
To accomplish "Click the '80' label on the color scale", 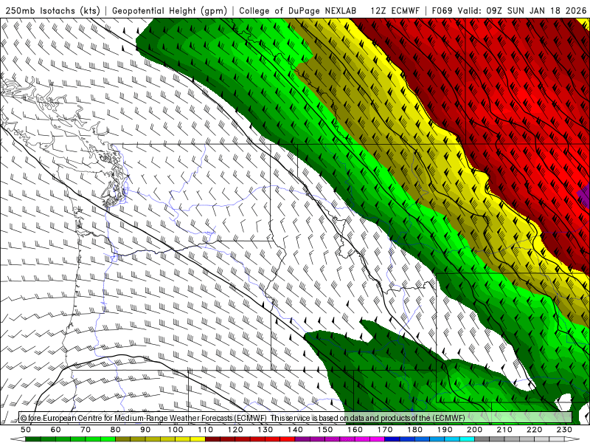I will coord(116,430).
